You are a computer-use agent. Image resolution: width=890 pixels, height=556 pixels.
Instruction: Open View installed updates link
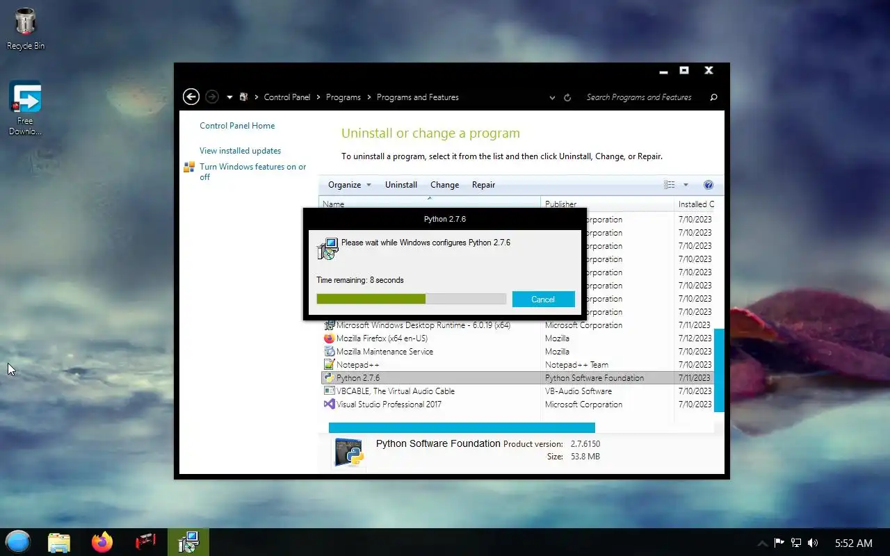[241, 151]
